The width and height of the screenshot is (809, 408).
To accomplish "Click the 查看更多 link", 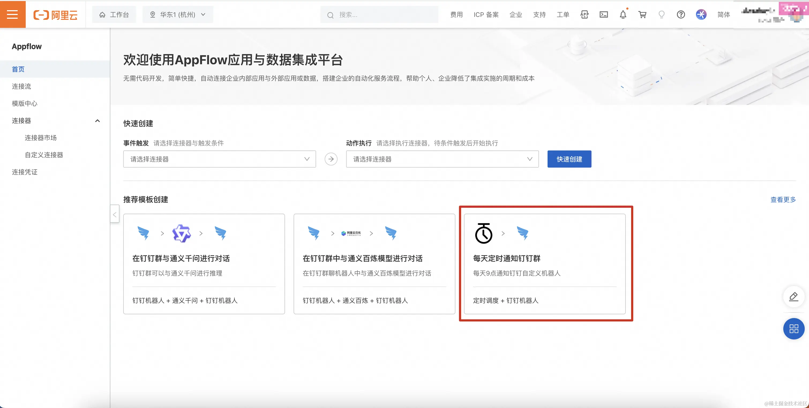I will [783, 200].
